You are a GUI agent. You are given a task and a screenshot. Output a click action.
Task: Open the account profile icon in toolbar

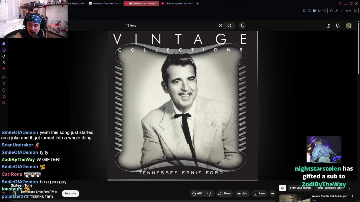pos(337,11)
